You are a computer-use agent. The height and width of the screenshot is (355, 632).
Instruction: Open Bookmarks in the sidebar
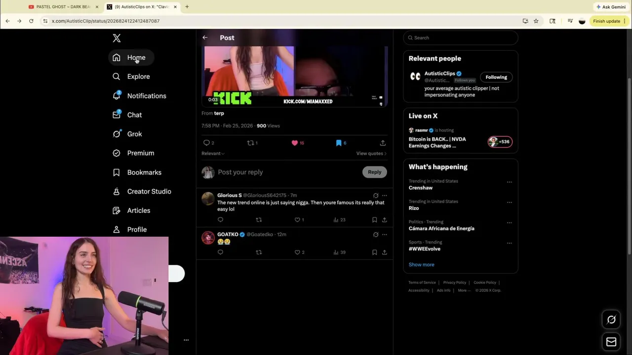pos(137,172)
